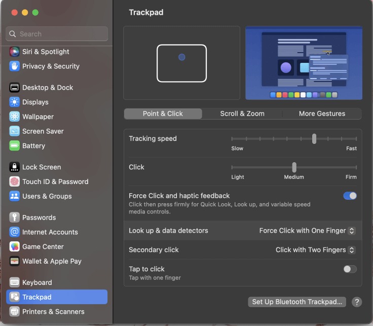Open the Wallpaper settings icon
Screen dimensions: 373x326
(x=14, y=117)
